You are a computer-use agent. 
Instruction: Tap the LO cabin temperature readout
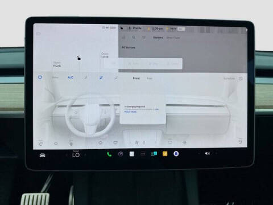click(76, 155)
